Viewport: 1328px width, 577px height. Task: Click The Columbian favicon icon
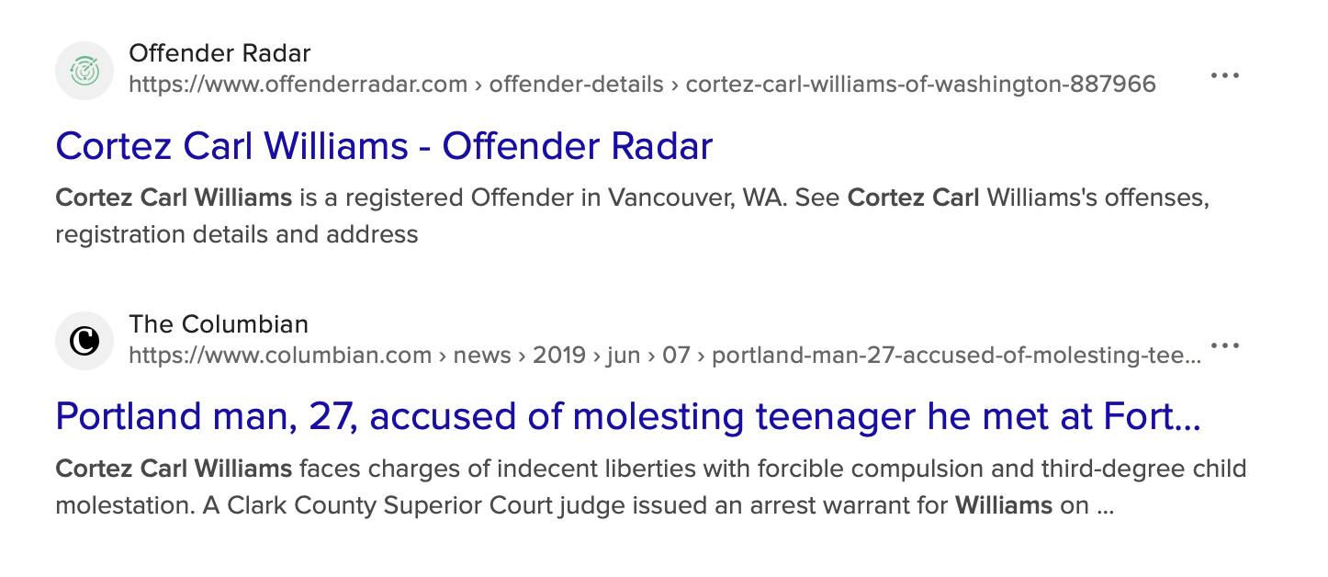84,341
